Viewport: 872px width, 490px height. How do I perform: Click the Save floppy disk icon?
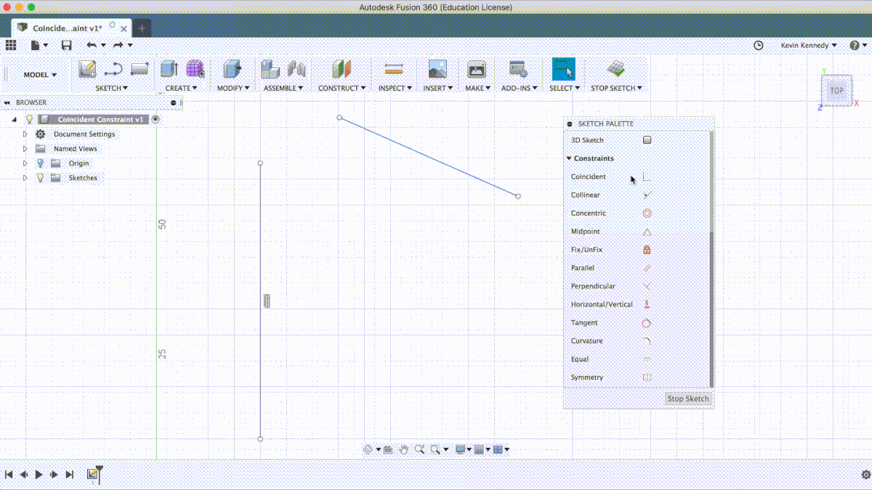tap(67, 45)
